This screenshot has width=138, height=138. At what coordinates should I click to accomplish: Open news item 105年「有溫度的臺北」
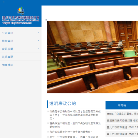point(122,114)
